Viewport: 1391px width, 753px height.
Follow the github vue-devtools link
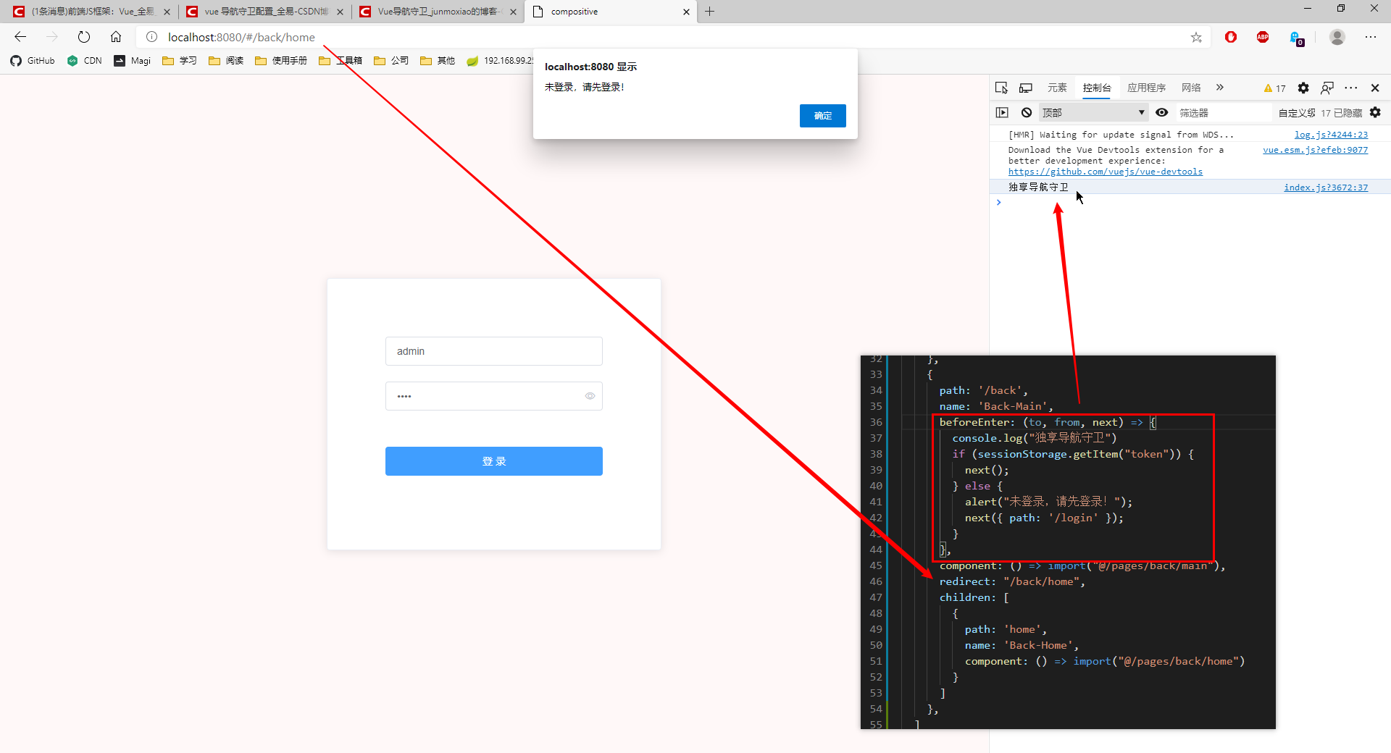(1105, 172)
